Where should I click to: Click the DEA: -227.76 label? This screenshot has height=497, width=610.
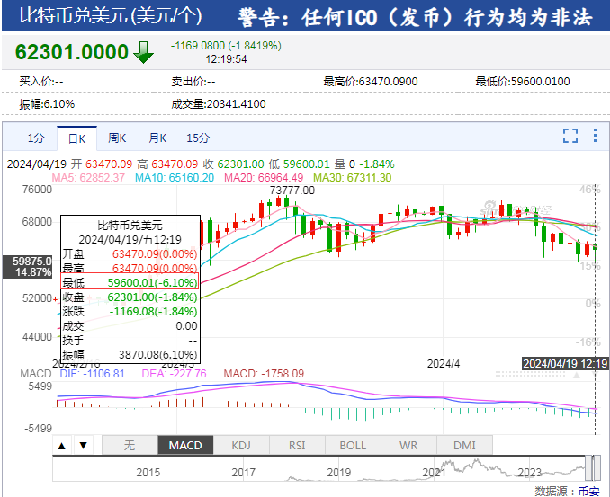click(x=174, y=374)
